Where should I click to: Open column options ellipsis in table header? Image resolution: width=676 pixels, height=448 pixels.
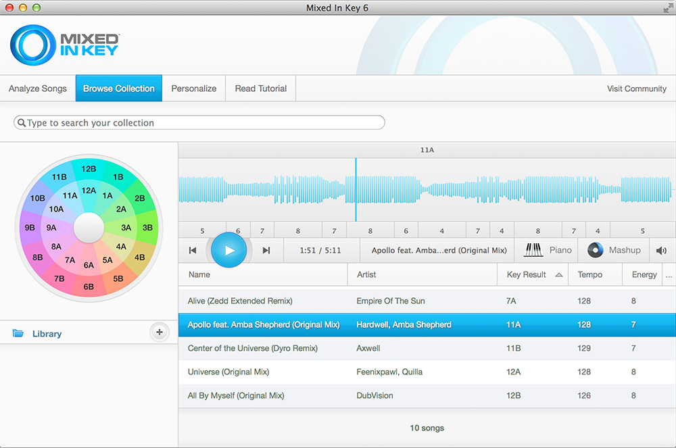click(x=669, y=275)
